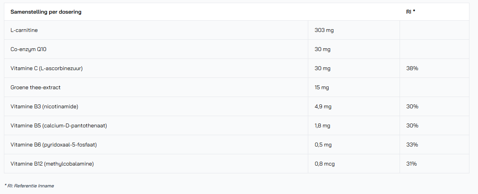Click Vitamine B5 (calcium-D-pantothenaat) label
Viewport: 478px width, 194px height.
[x=59, y=125]
